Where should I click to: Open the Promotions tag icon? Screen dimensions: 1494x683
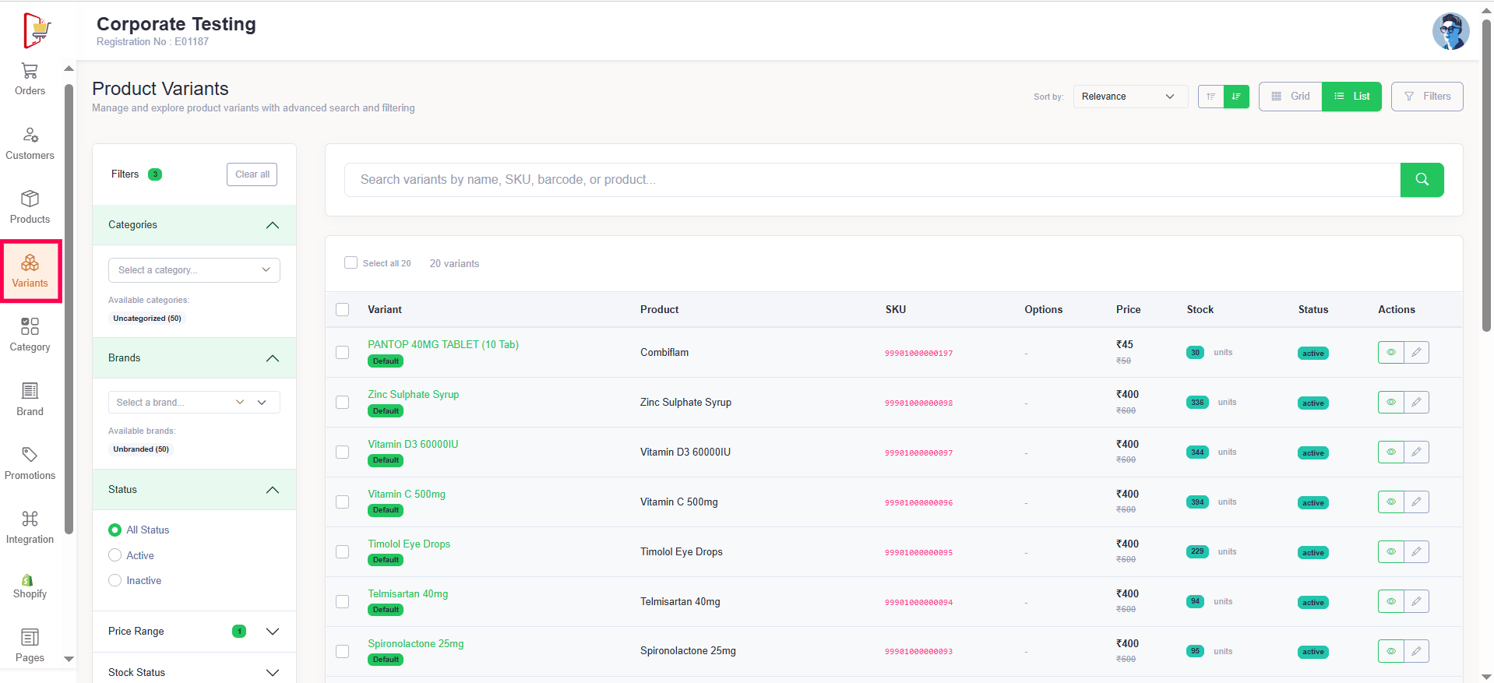(30, 455)
